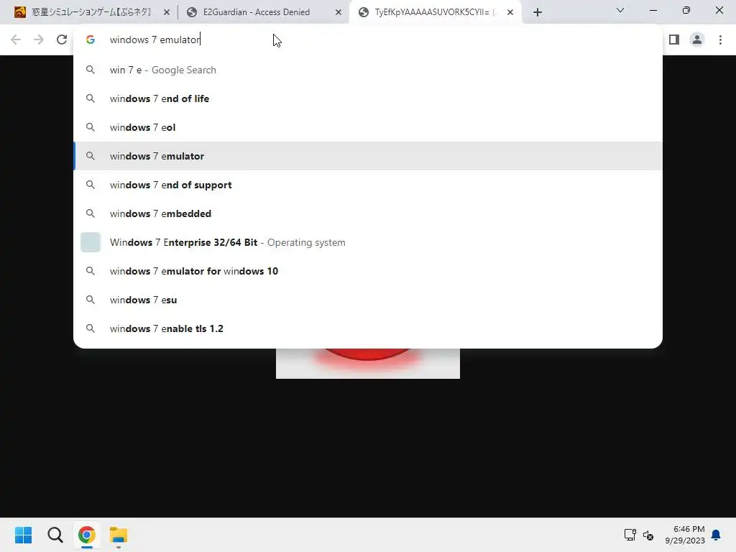
Task: Click the Chrome icon in the taskbar
Action: [x=86, y=535]
